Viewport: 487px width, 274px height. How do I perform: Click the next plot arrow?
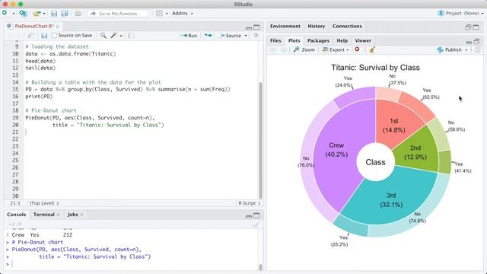[283, 49]
